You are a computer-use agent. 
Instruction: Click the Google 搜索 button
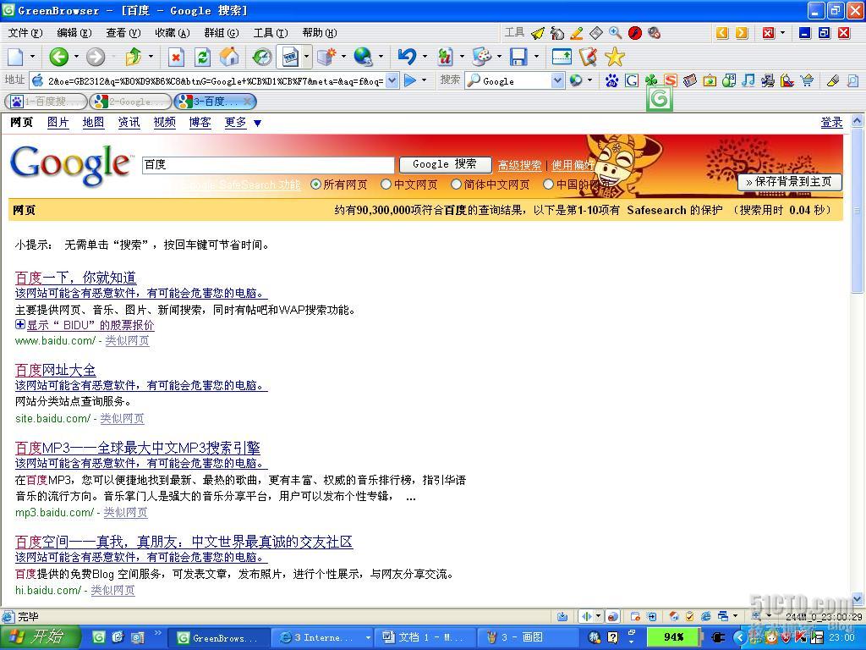click(x=445, y=164)
